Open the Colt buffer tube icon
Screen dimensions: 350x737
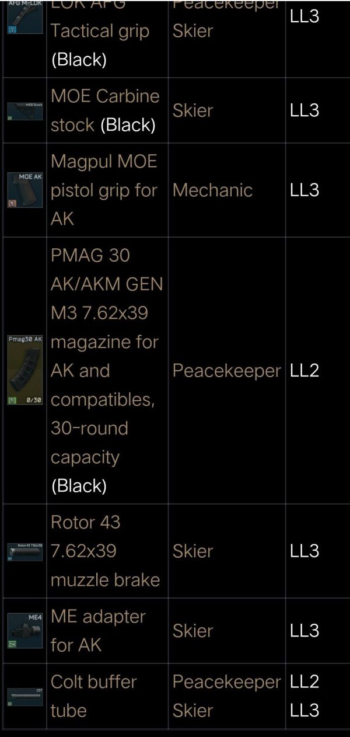25,696
